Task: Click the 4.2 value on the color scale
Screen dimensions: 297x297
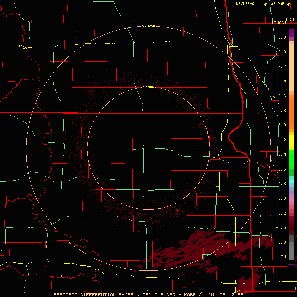Action: tap(282, 140)
